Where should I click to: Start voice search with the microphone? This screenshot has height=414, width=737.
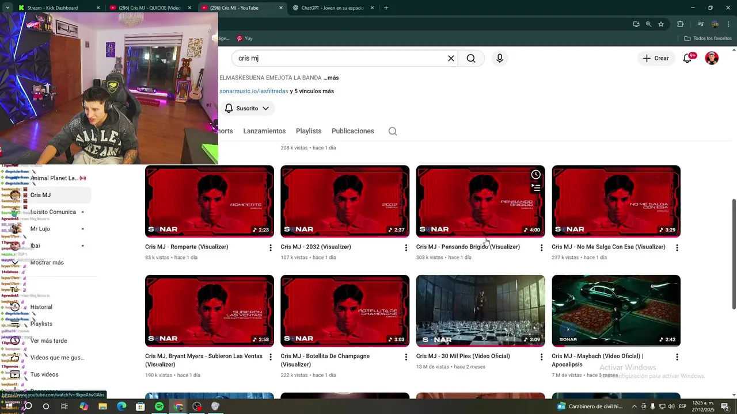coord(500,58)
